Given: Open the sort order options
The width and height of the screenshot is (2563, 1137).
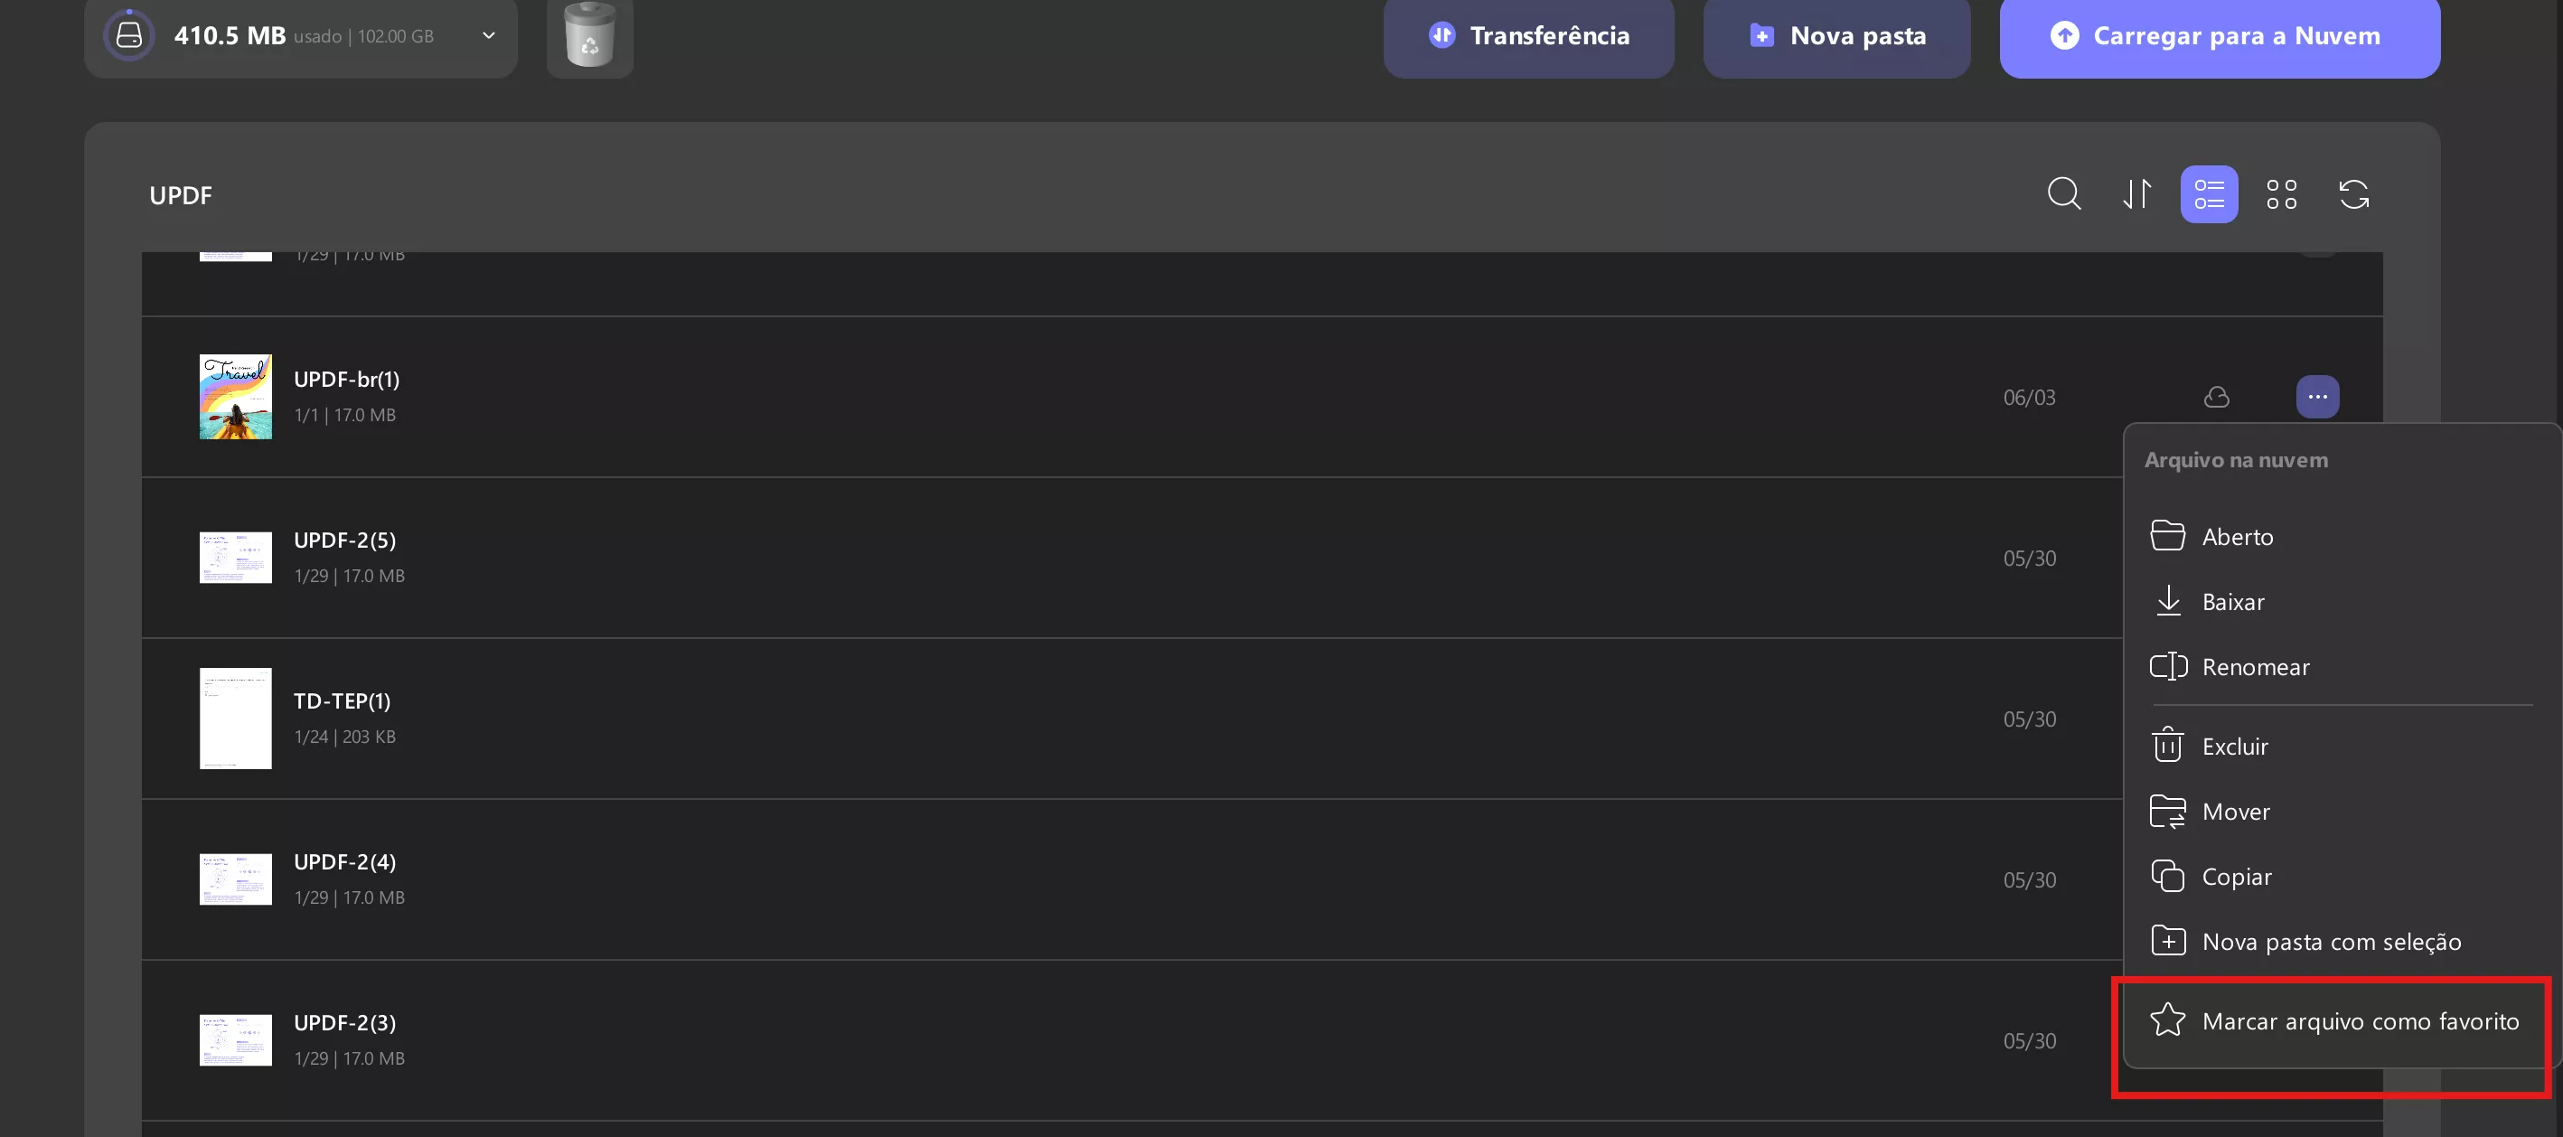Looking at the screenshot, I should point(2137,194).
